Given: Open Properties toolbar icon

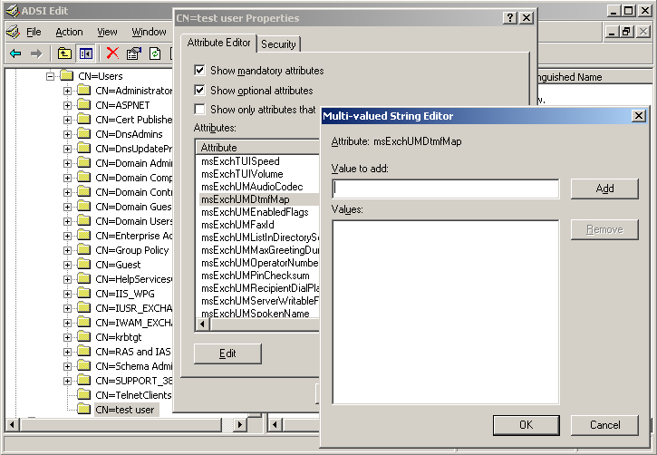Looking at the screenshot, I should 133,53.
